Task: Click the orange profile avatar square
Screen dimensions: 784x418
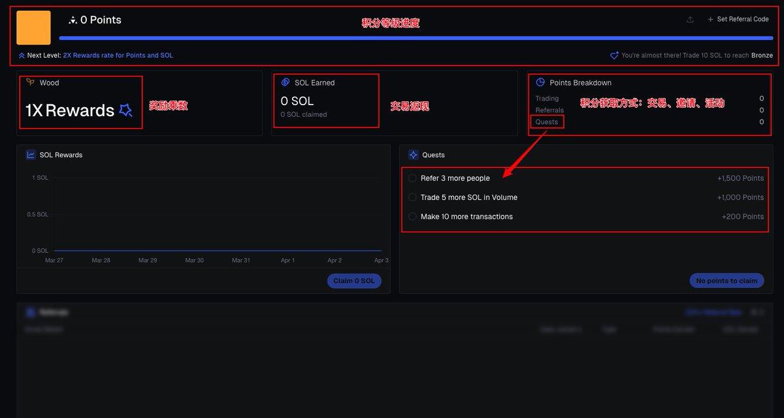Action: coord(33,27)
